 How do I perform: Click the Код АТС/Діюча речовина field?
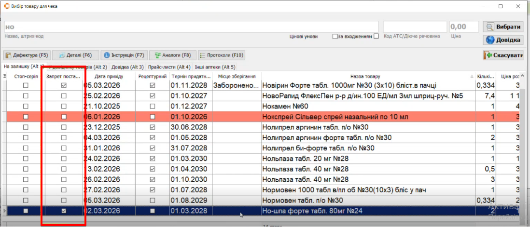tap(414, 27)
